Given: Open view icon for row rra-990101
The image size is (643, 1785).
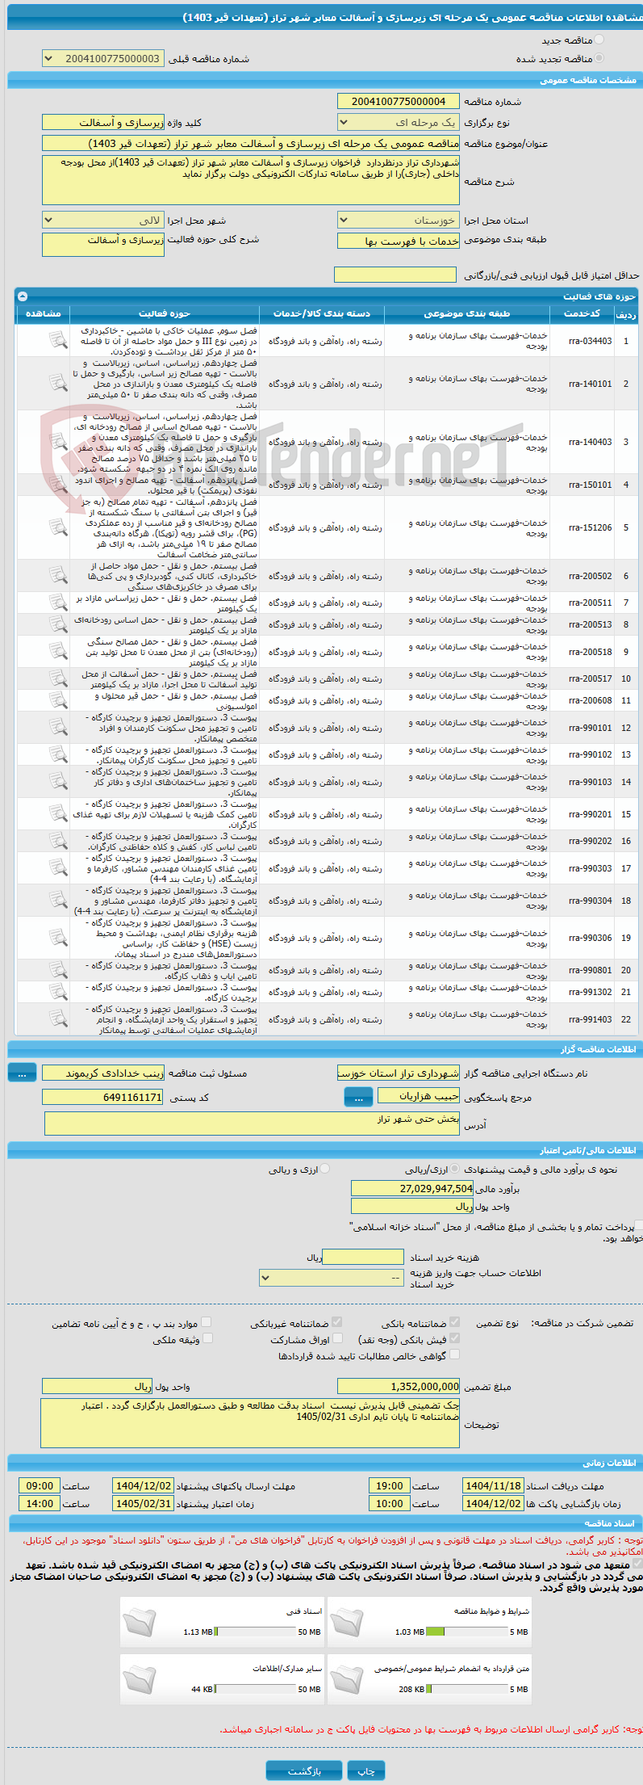Looking at the screenshot, I should (57, 728).
